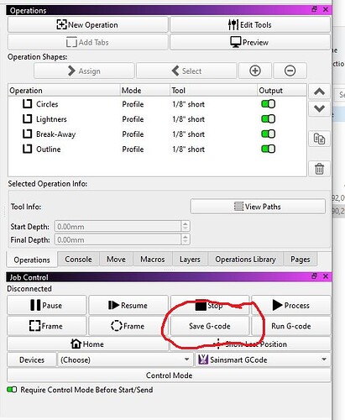Click the Show Last Position button
Viewport: 345px width, 420px height.
click(x=250, y=344)
